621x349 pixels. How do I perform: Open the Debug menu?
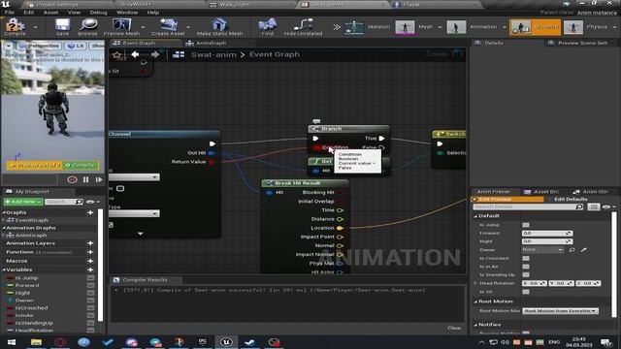click(x=98, y=13)
